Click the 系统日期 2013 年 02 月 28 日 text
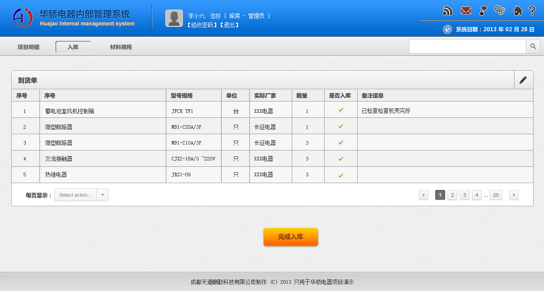The image size is (544, 291). coord(495,29)
